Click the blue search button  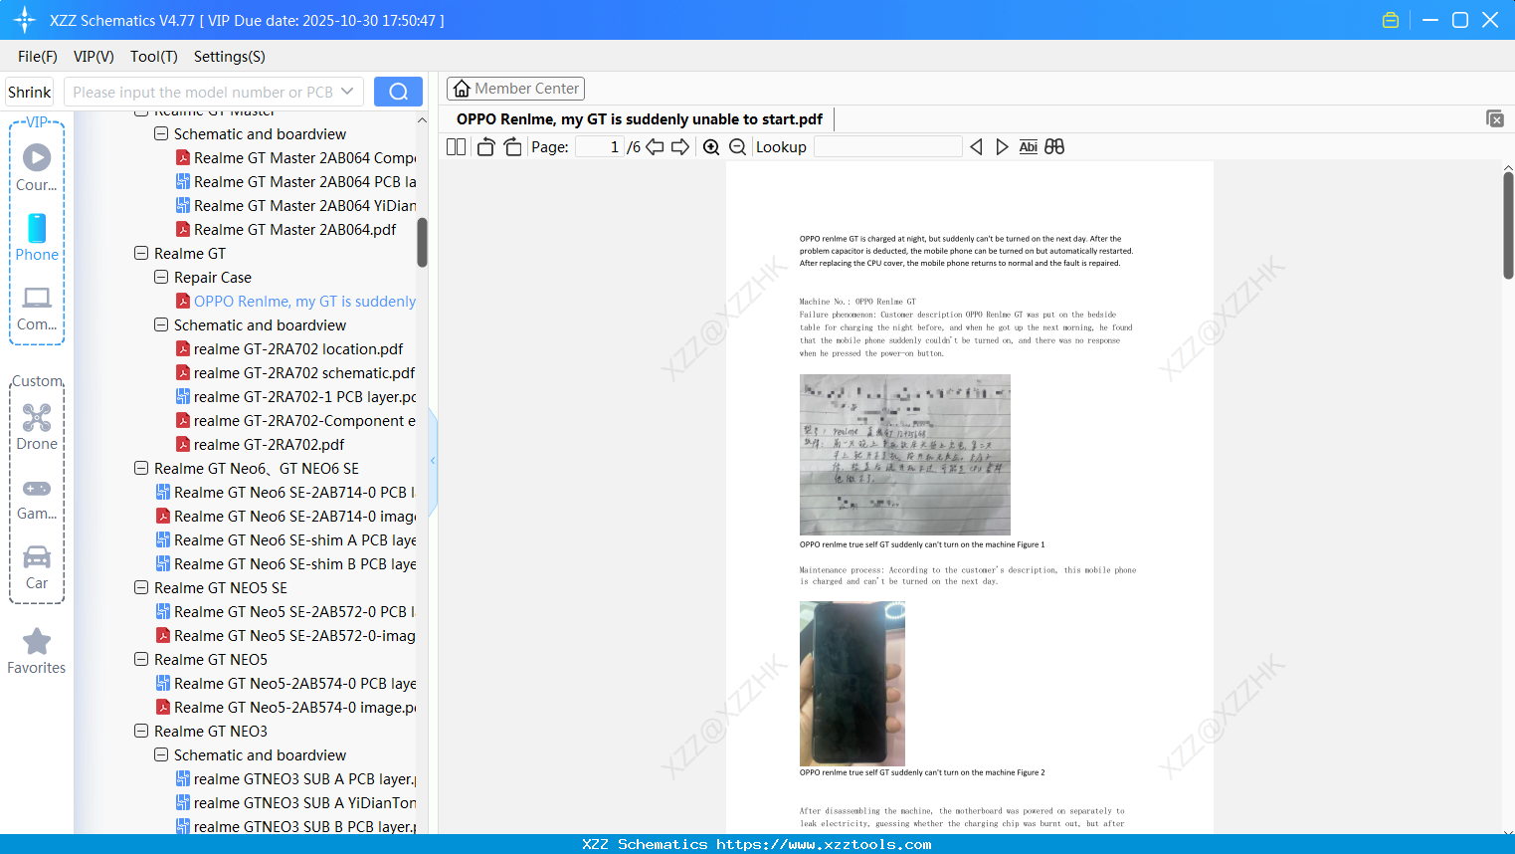(x=398, y=92)
